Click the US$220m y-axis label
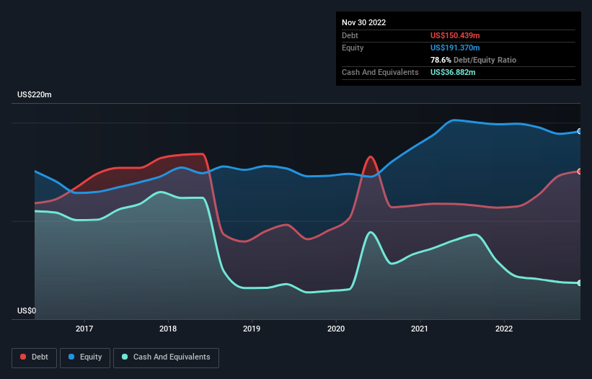Image resolution: width=592 pixels, height=379 pixels. (35, 94)
